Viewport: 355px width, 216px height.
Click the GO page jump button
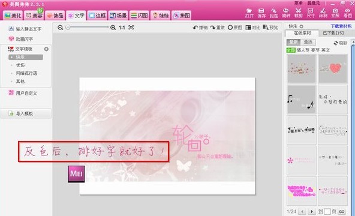click(x=342, y=211)
